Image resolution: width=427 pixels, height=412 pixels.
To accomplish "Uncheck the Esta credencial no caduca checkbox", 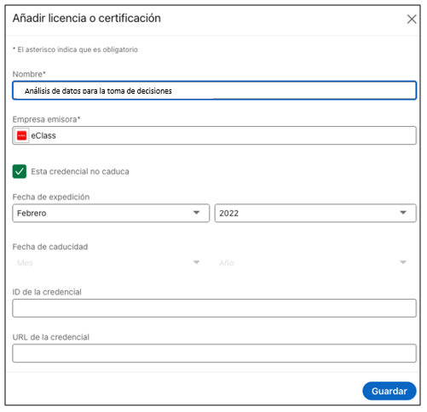I will point(20,171).
